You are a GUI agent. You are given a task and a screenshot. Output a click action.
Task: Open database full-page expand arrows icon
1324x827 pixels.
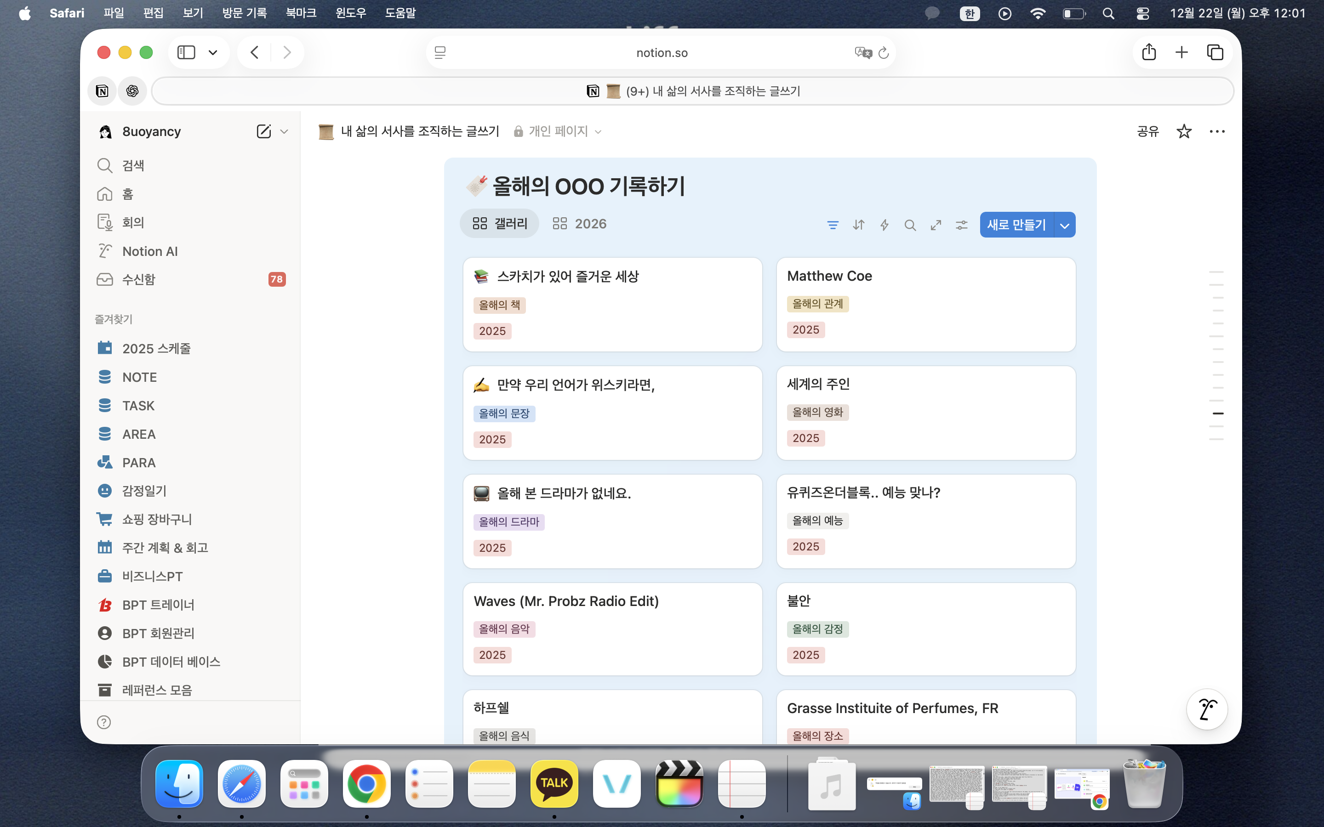click(936, 225)
